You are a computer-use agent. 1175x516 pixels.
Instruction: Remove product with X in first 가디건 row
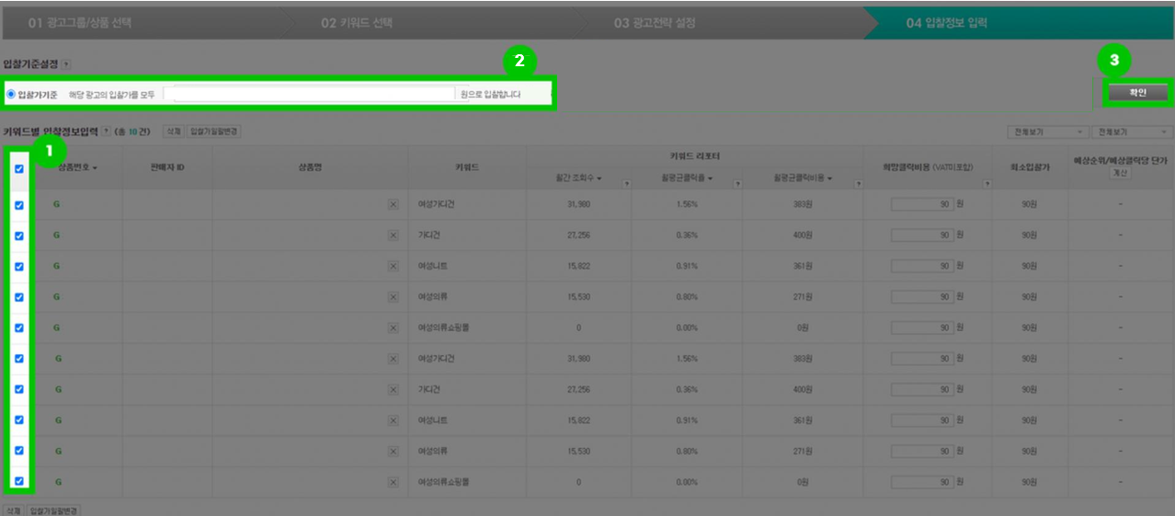tap(393, 235)
